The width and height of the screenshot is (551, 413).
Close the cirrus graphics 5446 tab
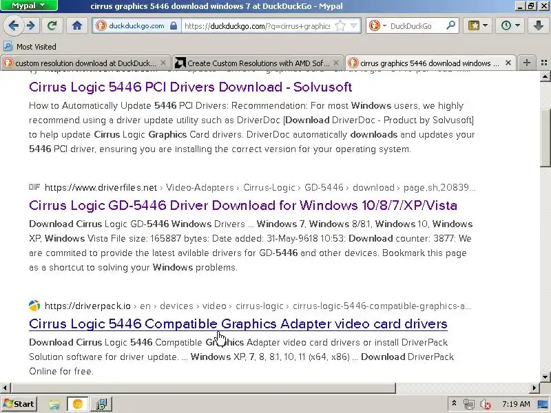click(x=508, y=63)
